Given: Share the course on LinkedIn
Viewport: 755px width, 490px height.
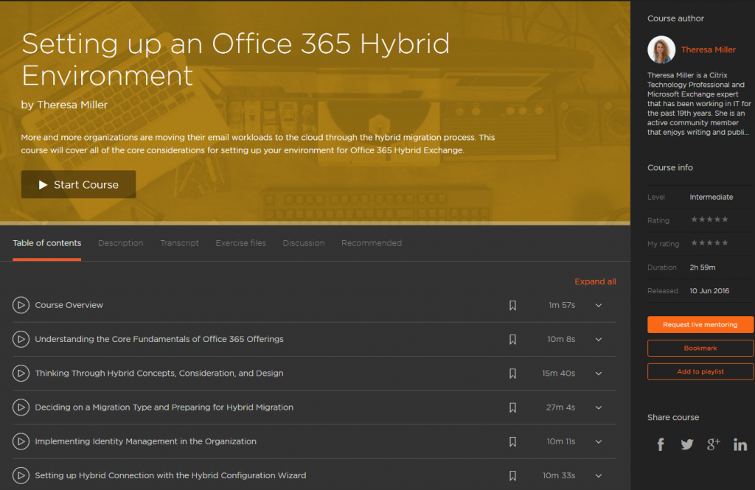Looking at the screenshot, I should pos(740,444).
